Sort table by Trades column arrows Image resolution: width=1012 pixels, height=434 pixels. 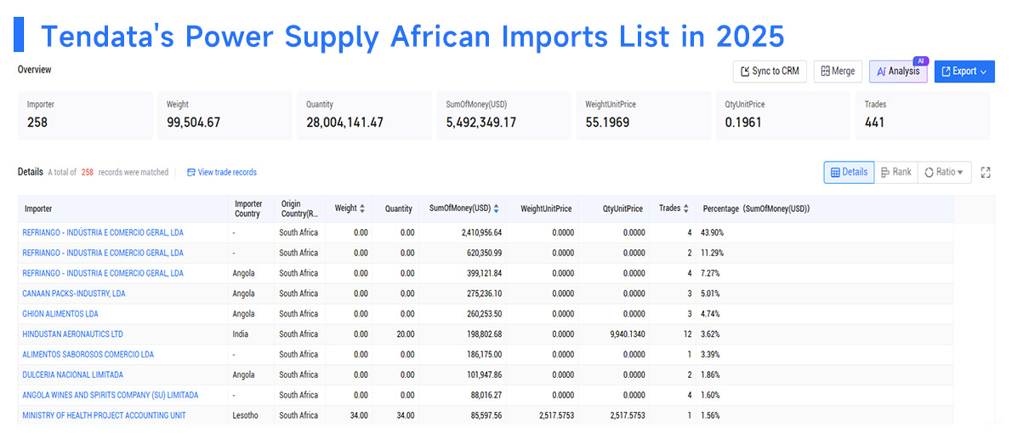click(x=687, y=208)
